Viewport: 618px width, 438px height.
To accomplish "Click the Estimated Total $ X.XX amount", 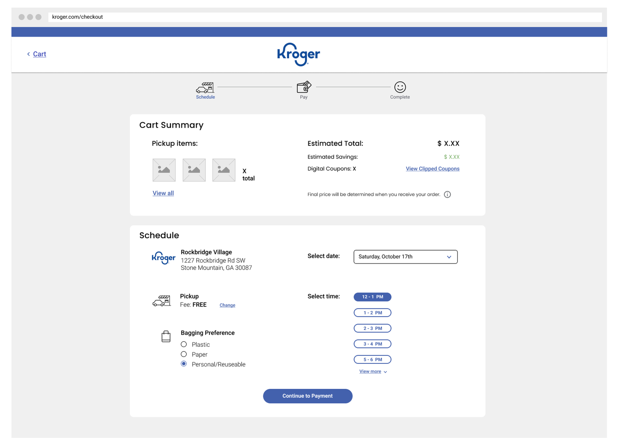I will click(448, 144).
